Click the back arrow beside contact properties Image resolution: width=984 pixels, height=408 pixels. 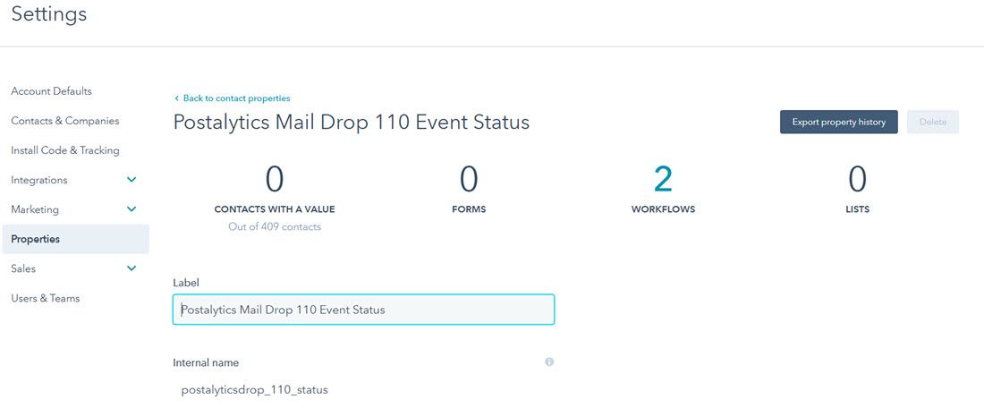pos(177,98)
